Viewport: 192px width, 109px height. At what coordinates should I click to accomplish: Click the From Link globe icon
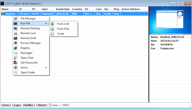click(x=52, y=24)
